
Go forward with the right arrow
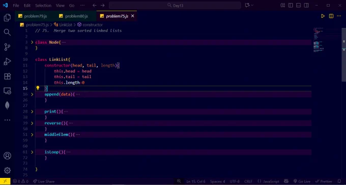tap(103, 5)
